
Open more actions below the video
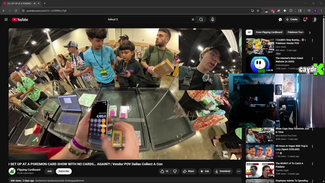tap(238, 171)
